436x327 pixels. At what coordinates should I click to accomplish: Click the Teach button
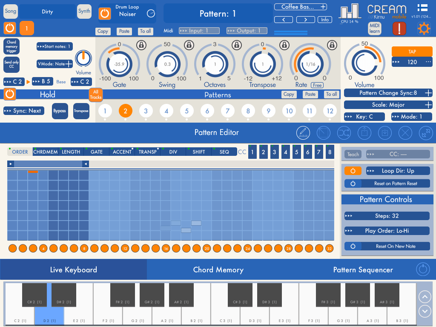(353, 154)
